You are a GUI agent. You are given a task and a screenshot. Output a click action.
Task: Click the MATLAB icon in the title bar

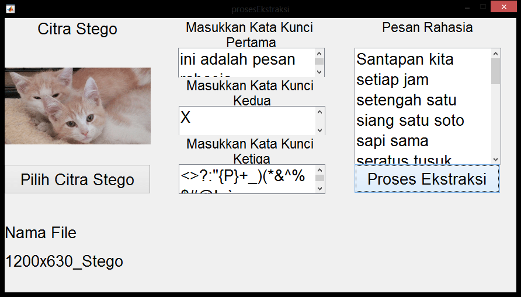click(x=10, y=9)
